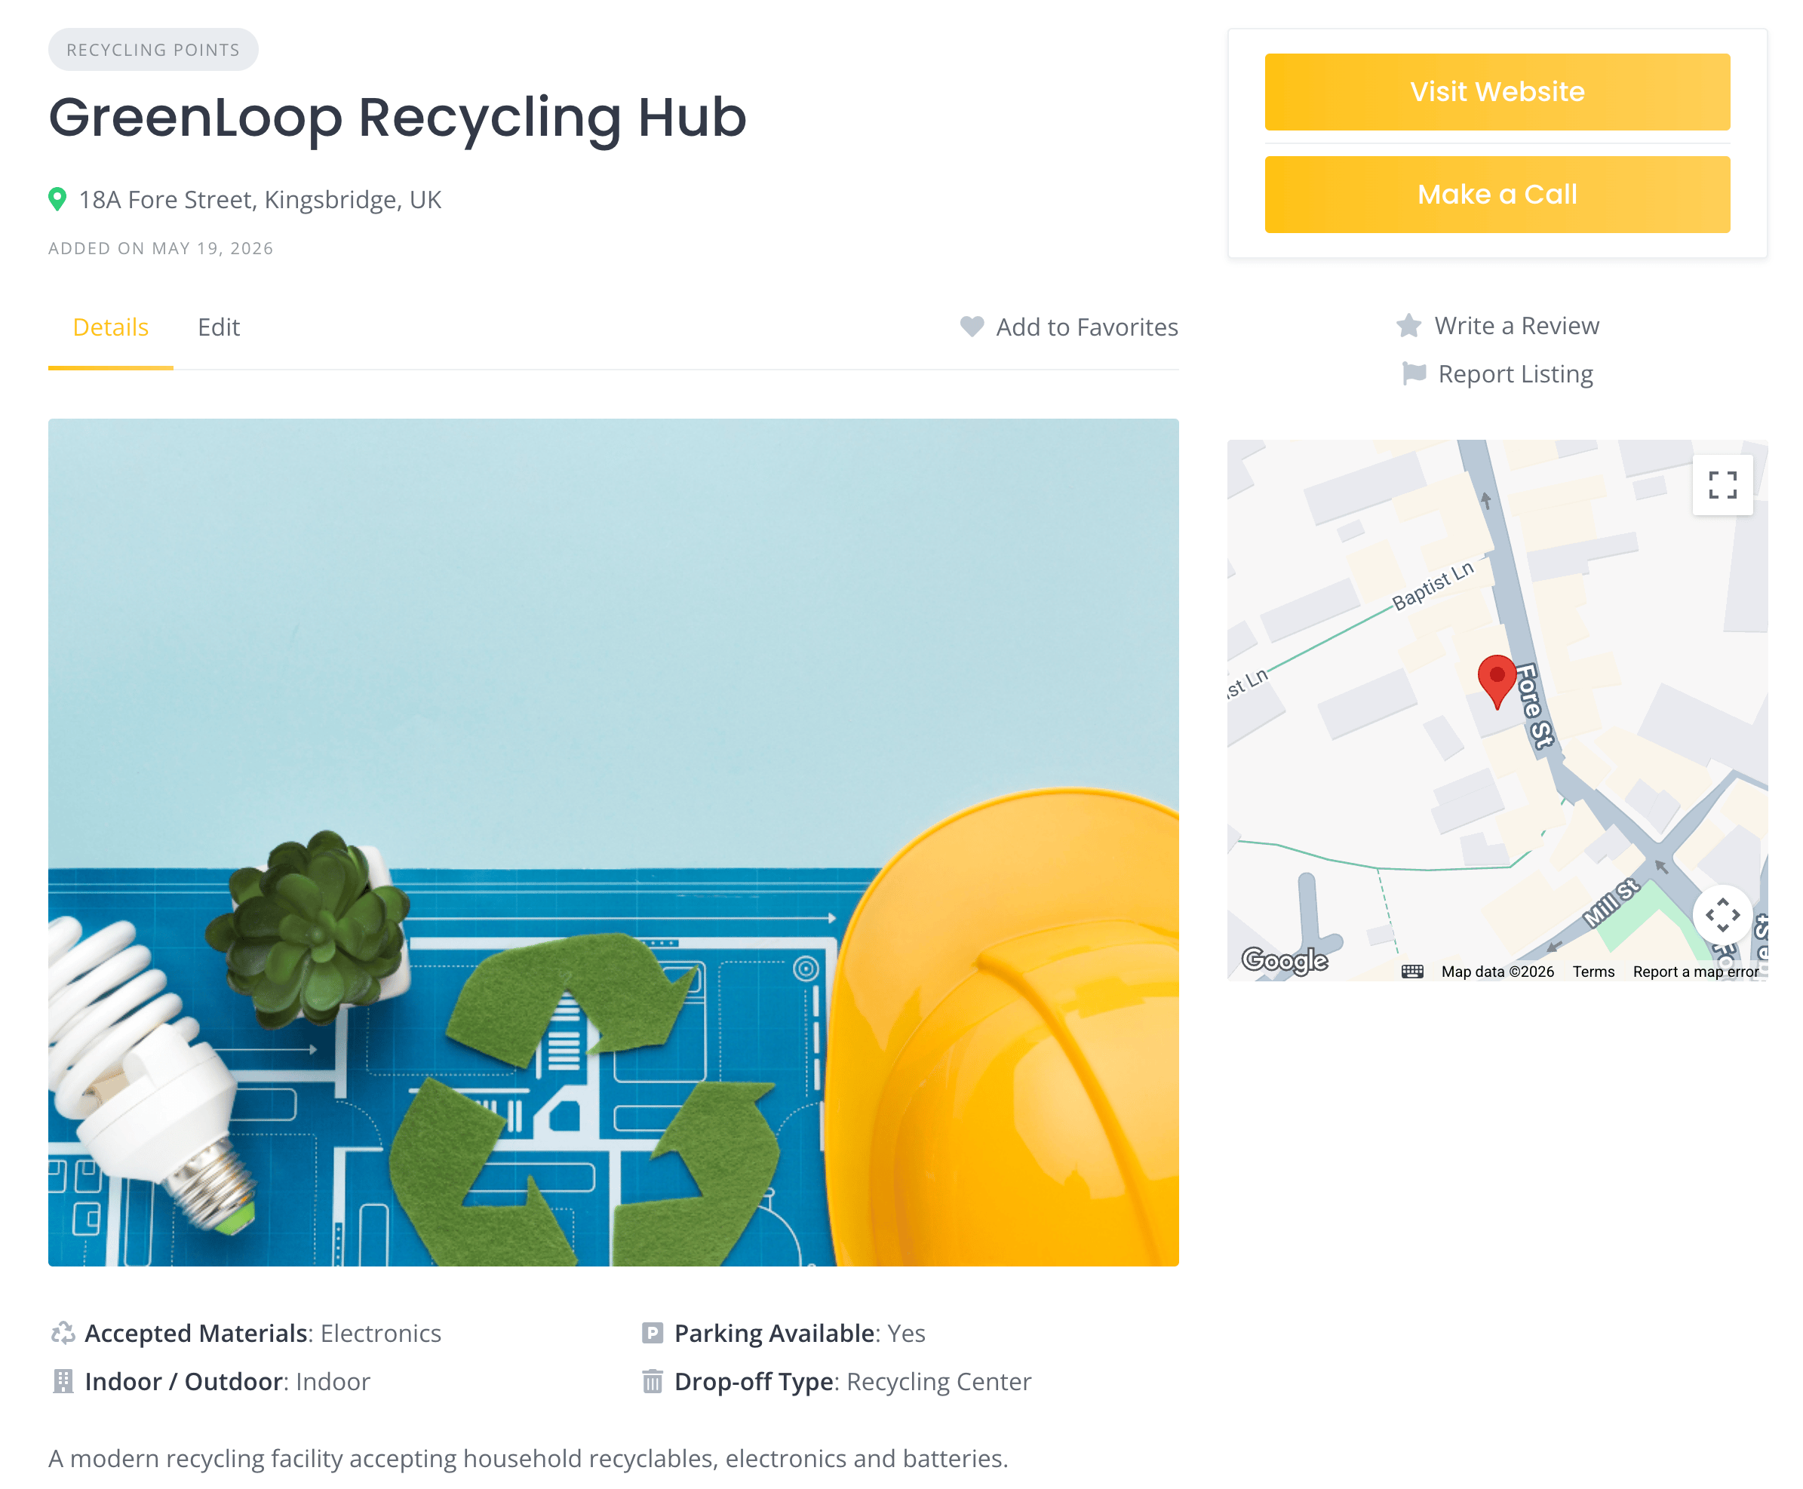1803x1489 pixels.
Task: Click the Indoor / Outdoor value Indoor
Action: coord(333,1382)
